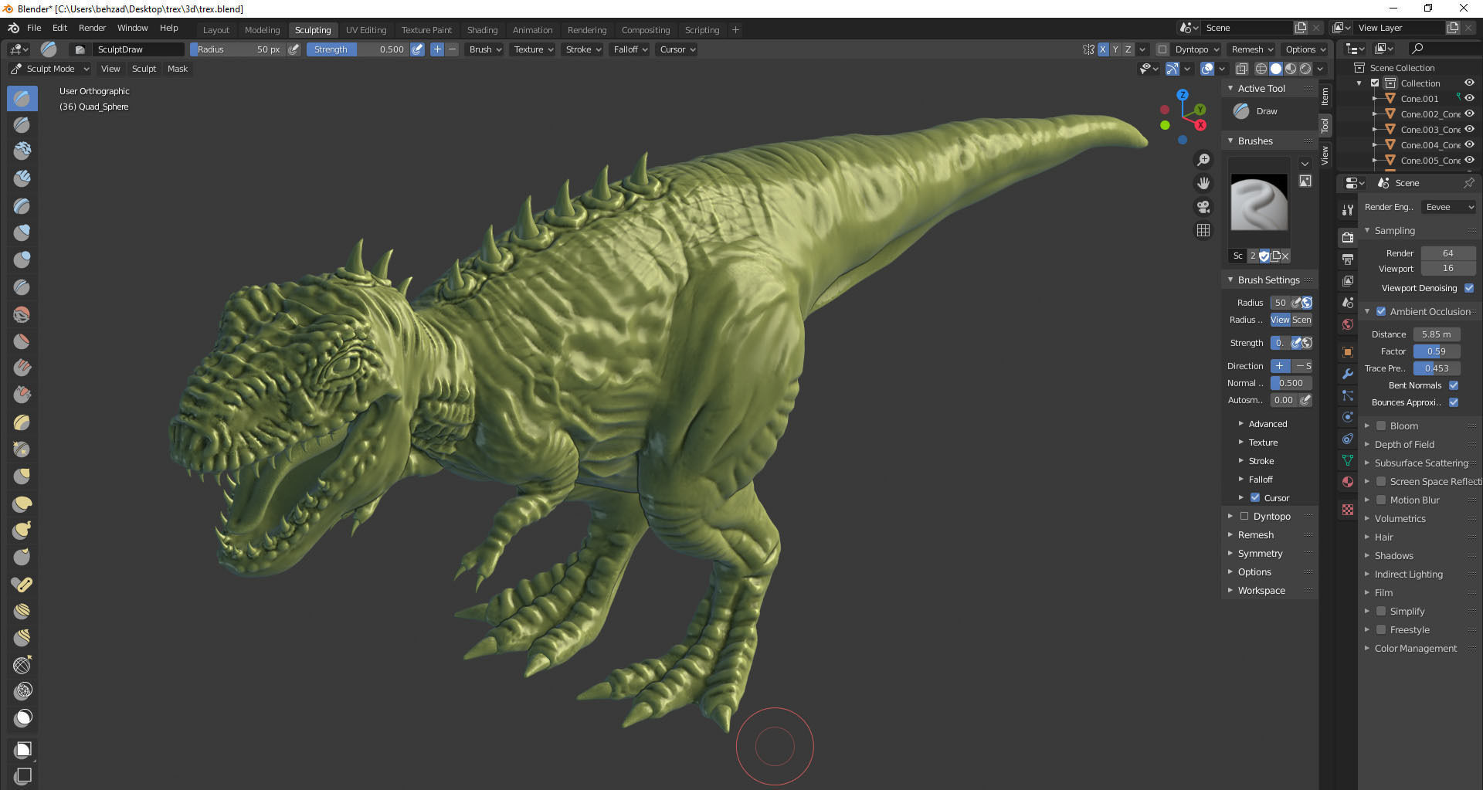Screen dimensions: 1483x790
Task: Select the Clay Strips brush tool
Action: coord(22,178)
